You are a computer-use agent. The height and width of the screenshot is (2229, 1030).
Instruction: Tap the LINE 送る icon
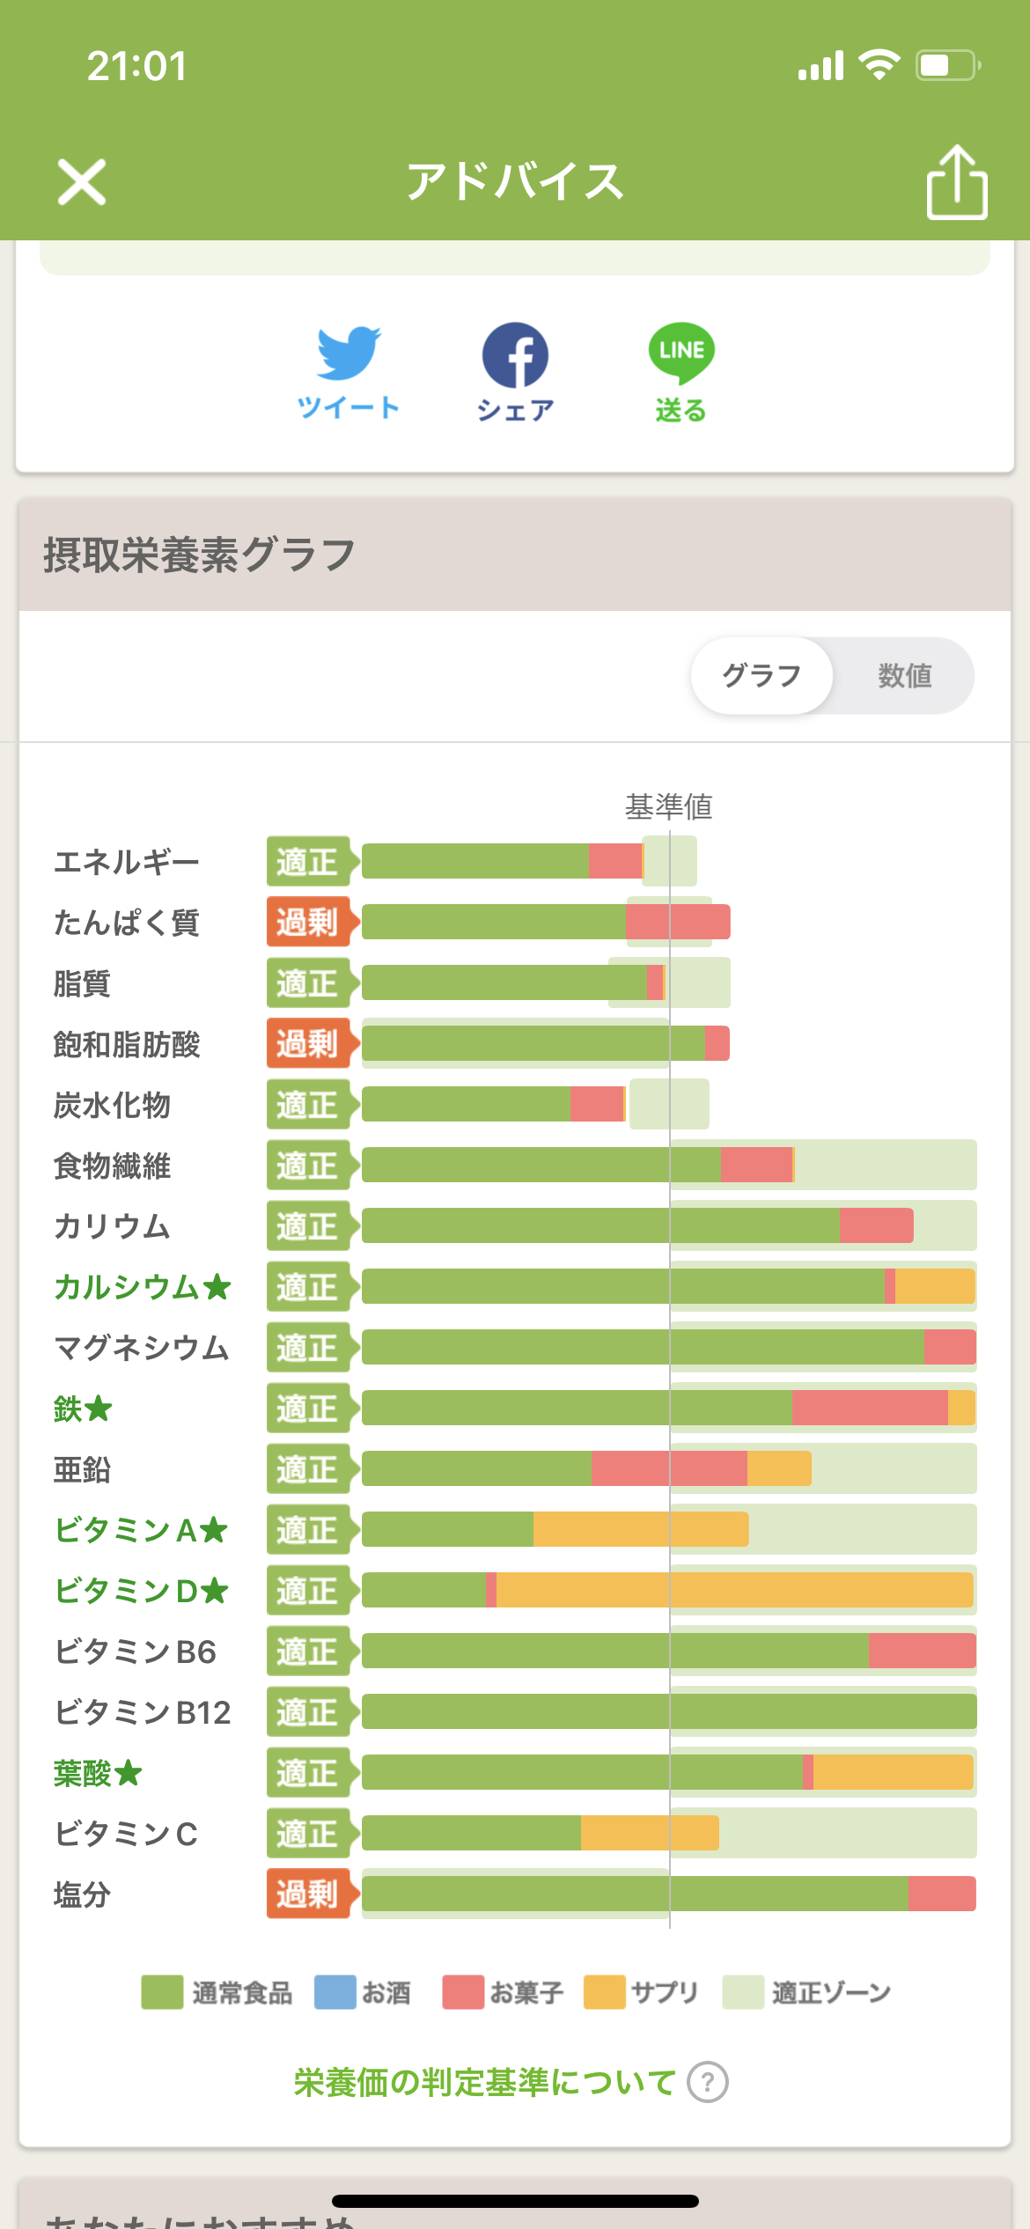[681, 353]
